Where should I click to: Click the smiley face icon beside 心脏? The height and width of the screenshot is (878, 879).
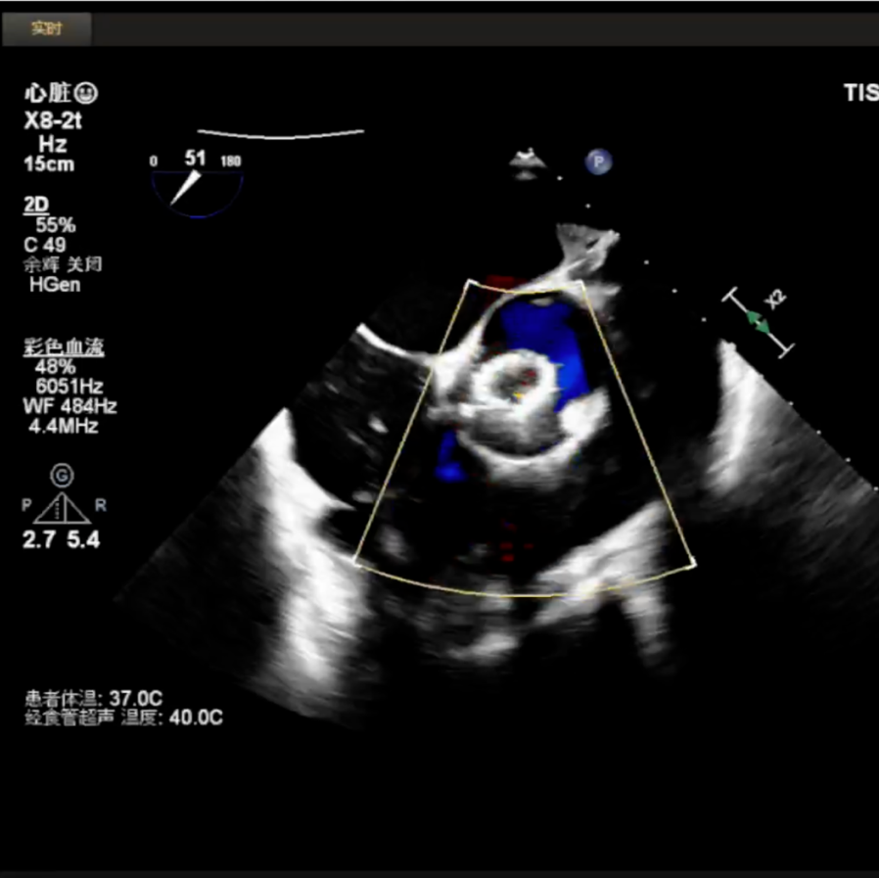pos(87,94)
